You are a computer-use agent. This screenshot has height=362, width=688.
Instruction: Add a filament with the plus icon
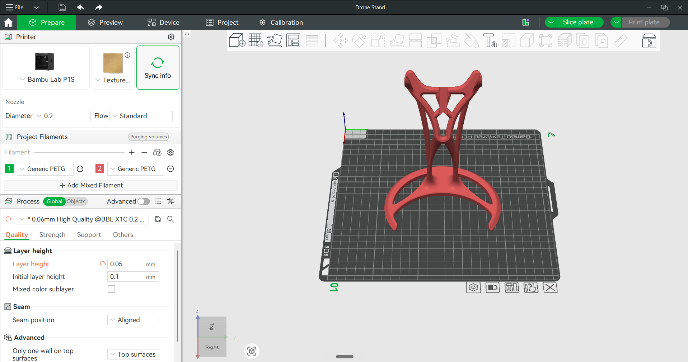point(132,152)
